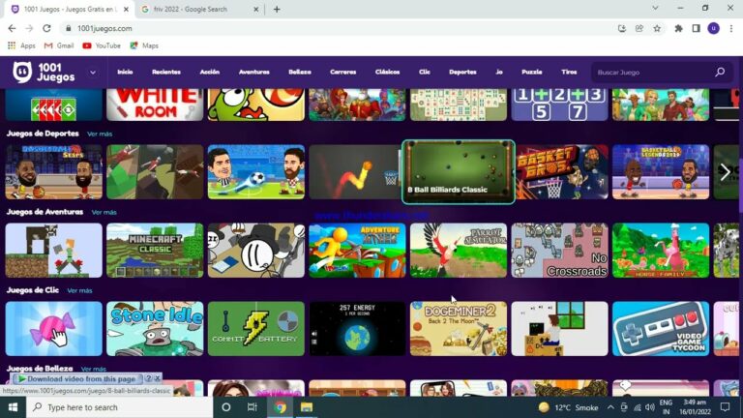The height and width of the screenshot is (418, 743).
Task: Open the Basket Bros game thumbnail
Action: (562, 172)
